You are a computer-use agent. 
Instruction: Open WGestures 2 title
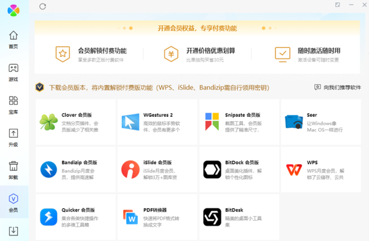pyautogui.click(x=158, y=115)
